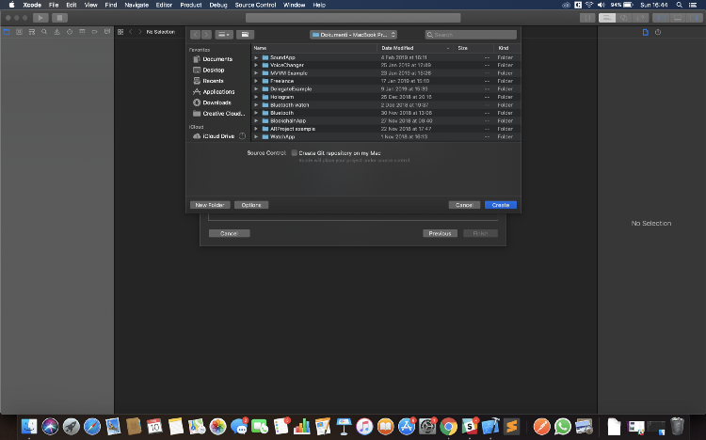Toggle the Debug area visibility
The height and width of the screenshot is (440, 706).
pyautogui.click(x=677, y=18)
